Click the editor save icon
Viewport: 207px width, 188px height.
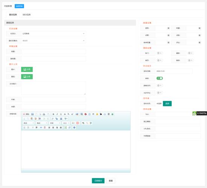[x=32, y=114]
